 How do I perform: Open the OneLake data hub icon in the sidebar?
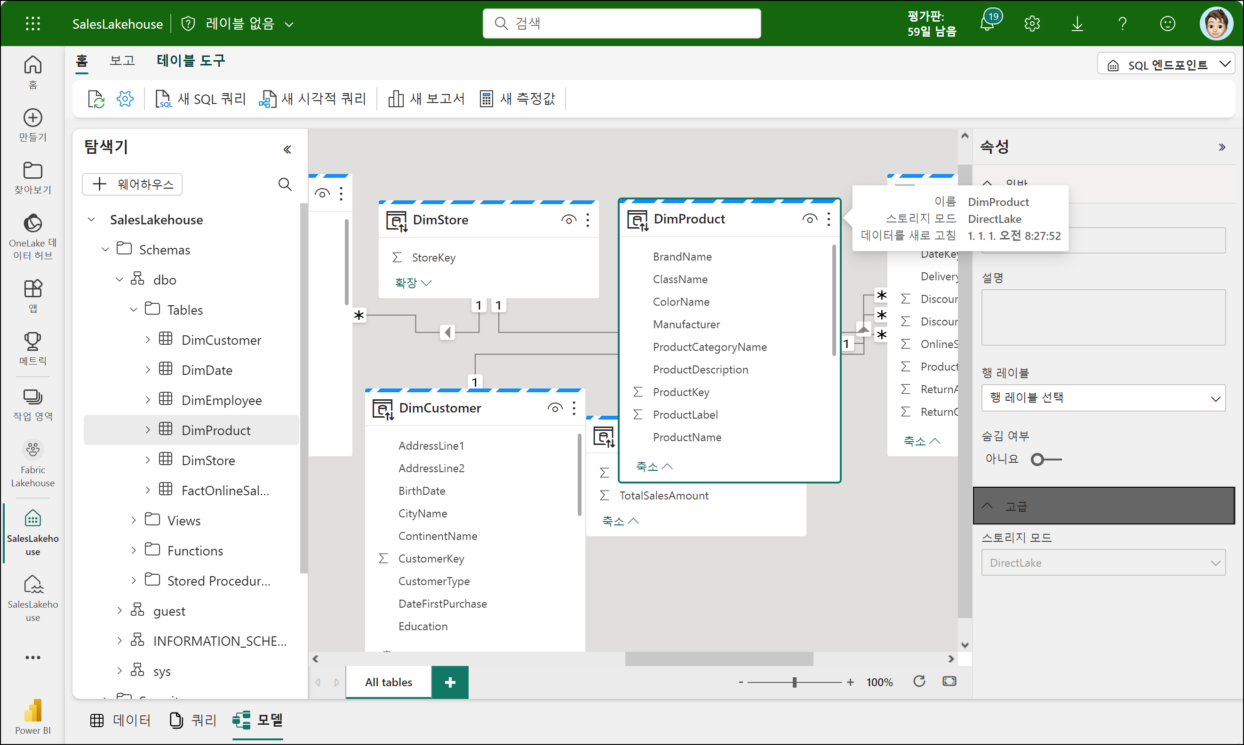pos(32,224)
